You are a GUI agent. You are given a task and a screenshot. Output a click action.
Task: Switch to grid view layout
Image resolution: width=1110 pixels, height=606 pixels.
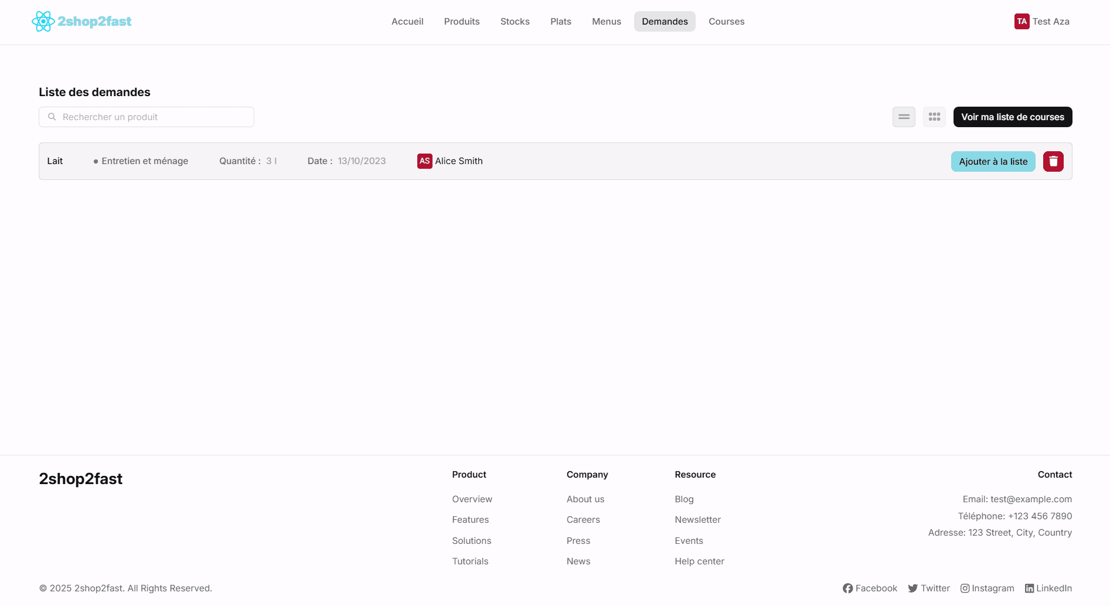[x=934, y=117]
